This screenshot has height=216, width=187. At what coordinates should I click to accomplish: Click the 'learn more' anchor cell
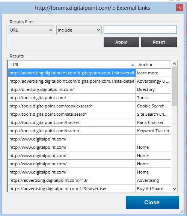pyautogui.click(x=154, y=73)
